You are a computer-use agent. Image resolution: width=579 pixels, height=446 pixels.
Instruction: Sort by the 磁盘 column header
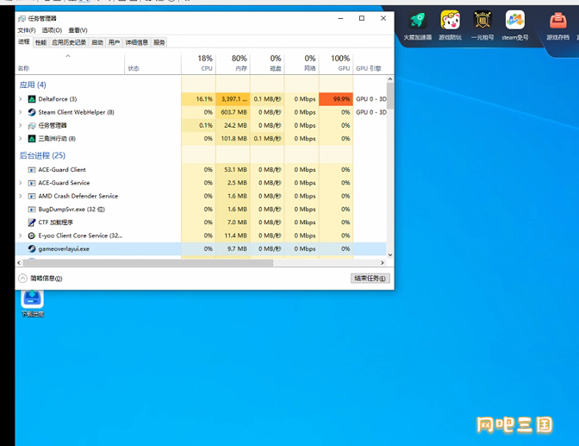click(267, 63)
